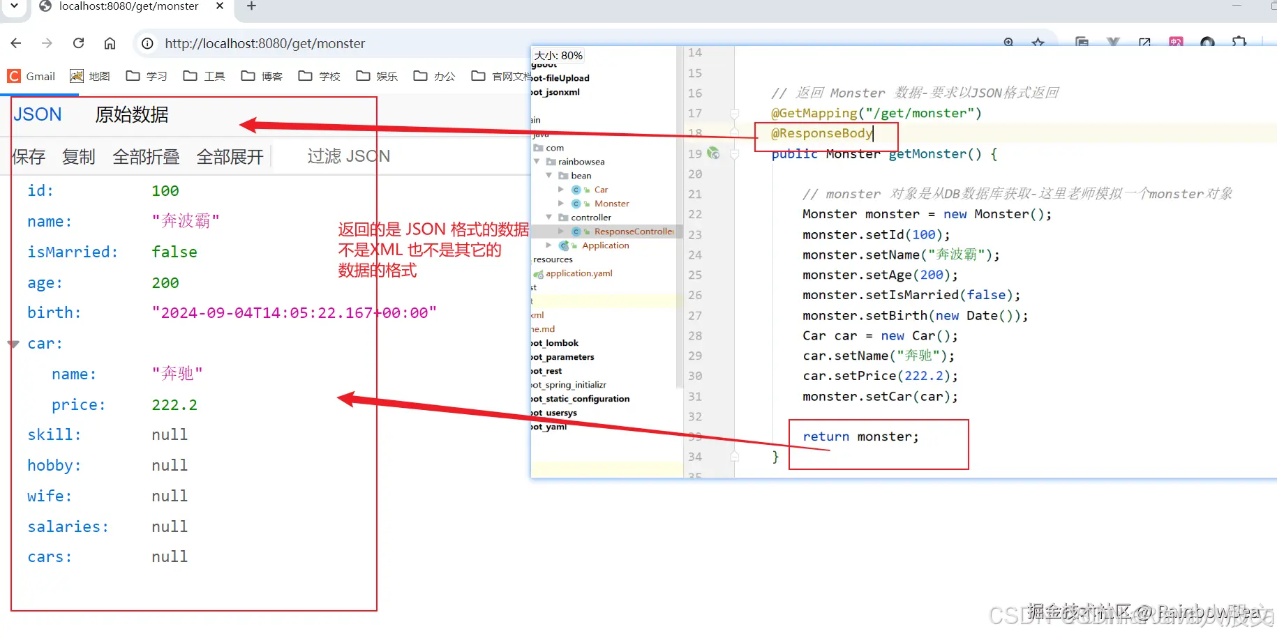1277x638 pixels.
Task: Toggle the code fold marker at line 17
Action: (x=735, y=114)
